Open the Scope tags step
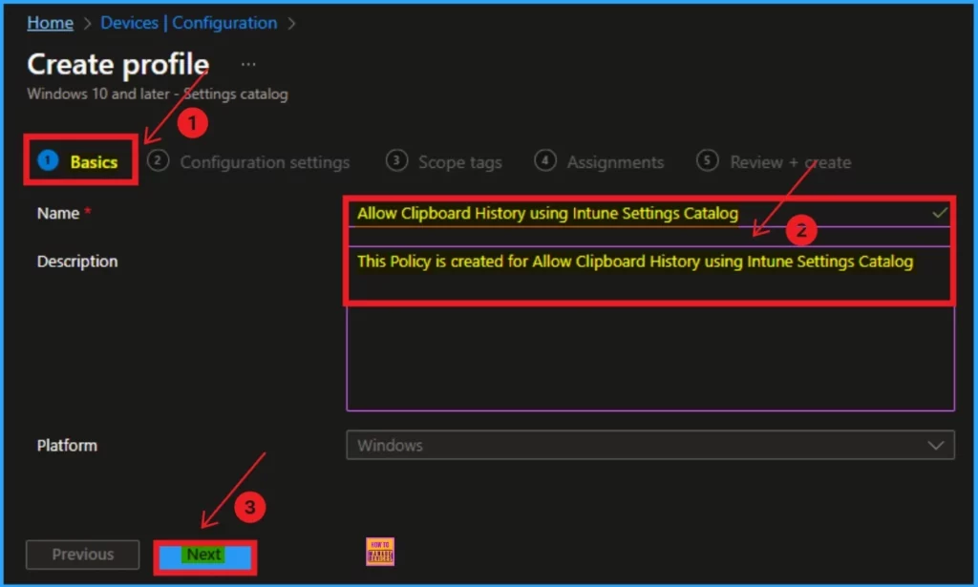Screen dimensions: 978x587 pyautogui.click(x=443, y=162)
